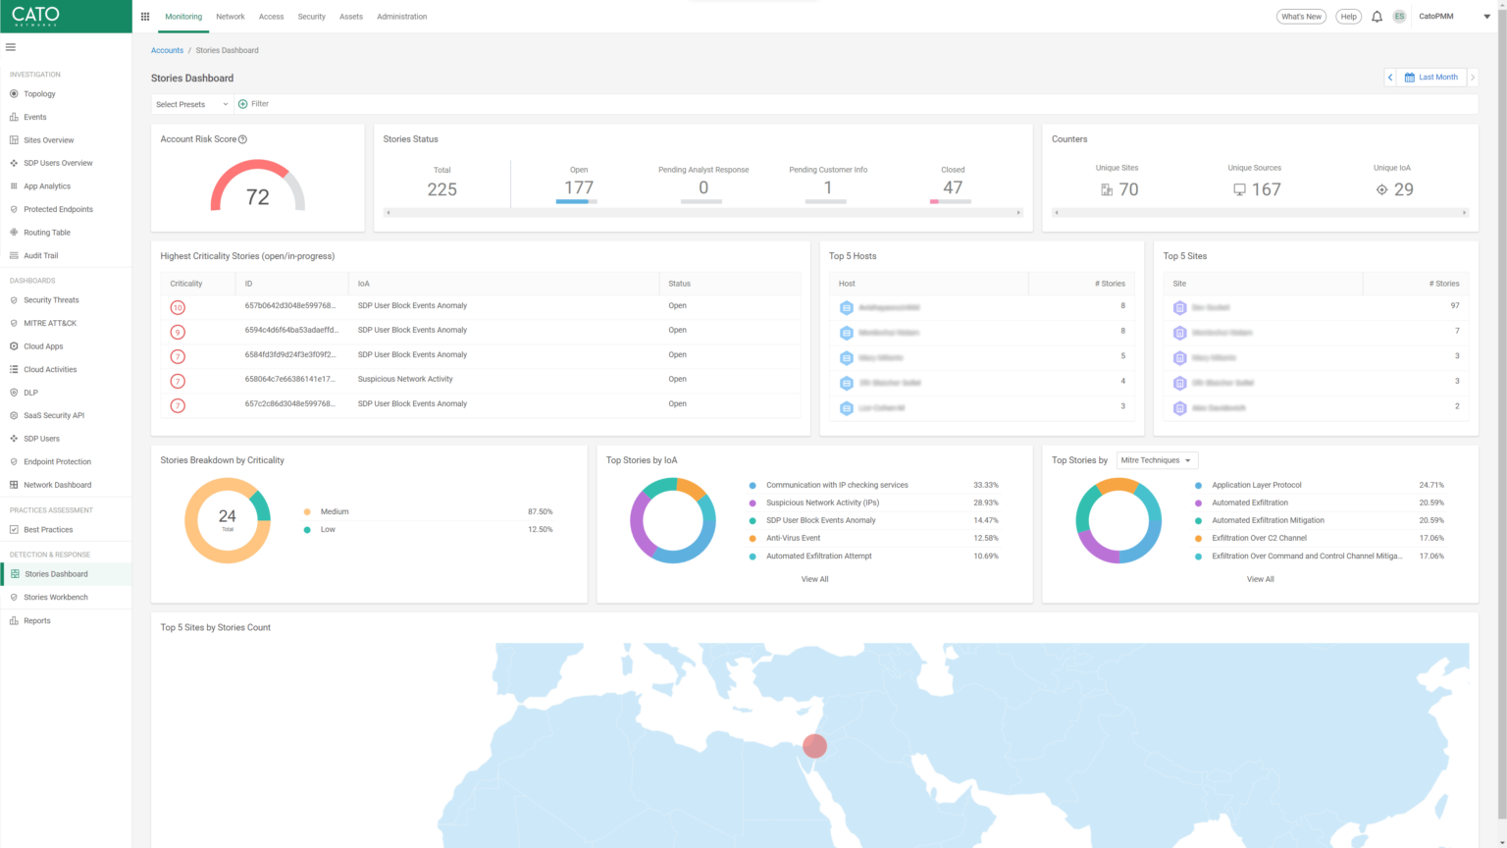Viewport: 1507px width, 848px height.
Task: Open the Endpoint Protection dashboard
Action: tap(55, 461)
